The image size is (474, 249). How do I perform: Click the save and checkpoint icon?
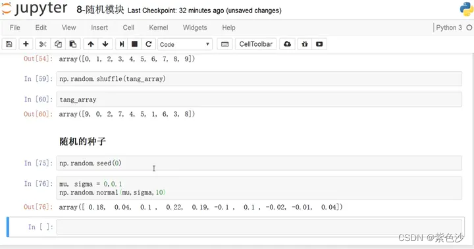click(x=9, y=44)
